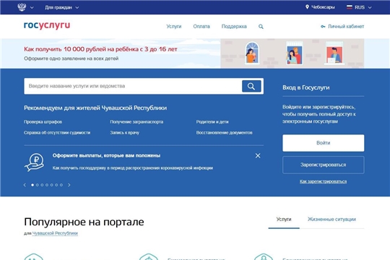Click the magnifier icon in the header menu
390x260 pixels.
pyautogui.click(x=261, y=27)
